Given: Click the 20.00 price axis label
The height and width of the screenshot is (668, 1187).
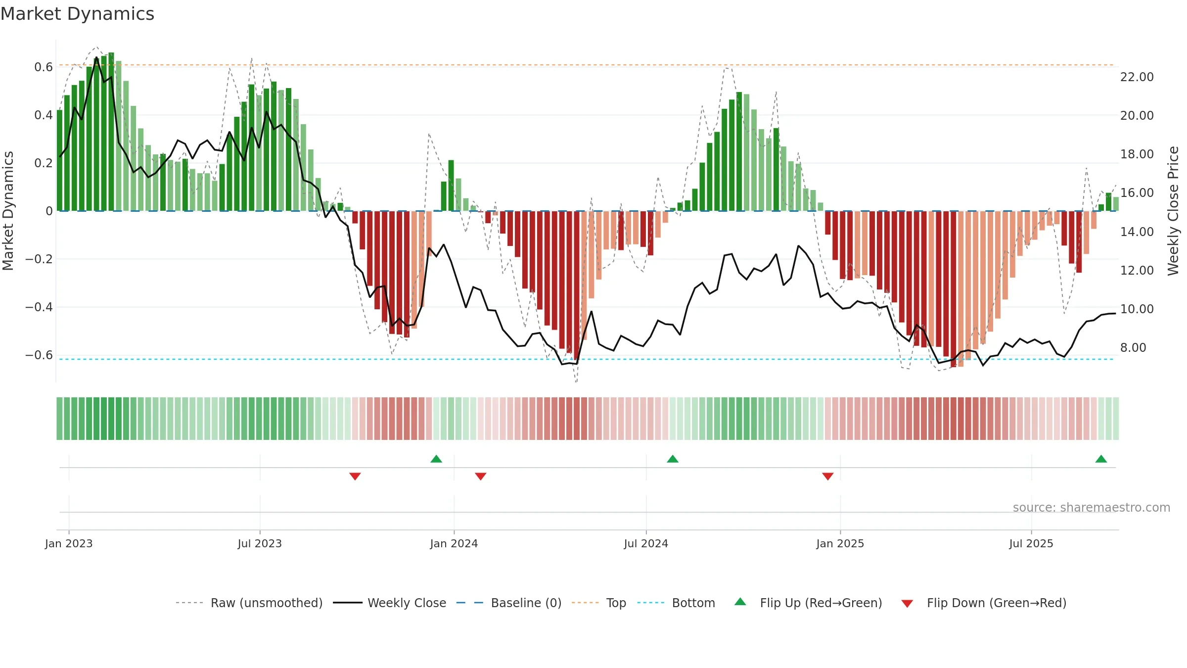Looking at the screenshot, I should [x=1137, y=116].
